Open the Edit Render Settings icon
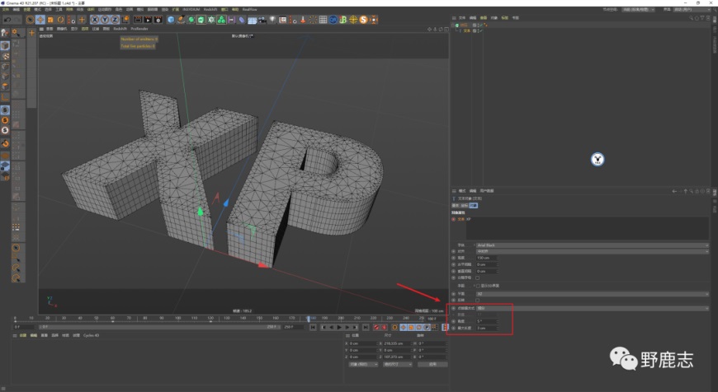Image resolution: width=718 pixels, height=392 pixels. pyautogui.click(x=158, y=20)
